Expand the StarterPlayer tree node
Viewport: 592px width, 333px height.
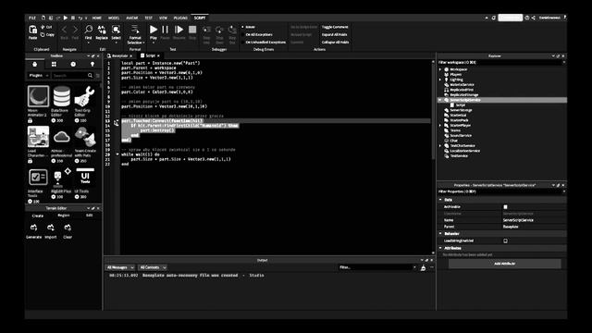pos(440,126)
